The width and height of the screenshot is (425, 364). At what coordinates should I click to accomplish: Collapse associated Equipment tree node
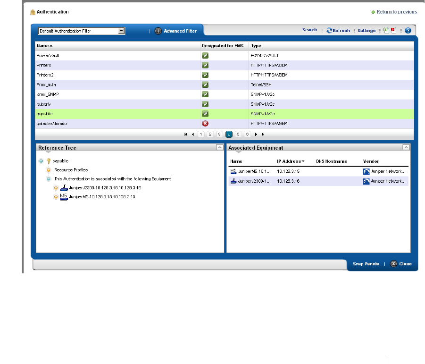click(x=49, y=179)
